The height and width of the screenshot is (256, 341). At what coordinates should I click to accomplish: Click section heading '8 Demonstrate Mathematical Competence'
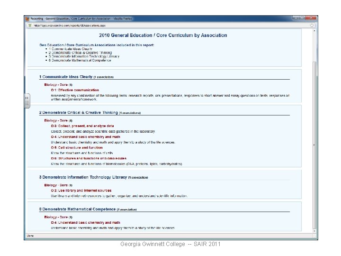pos(77,209)
